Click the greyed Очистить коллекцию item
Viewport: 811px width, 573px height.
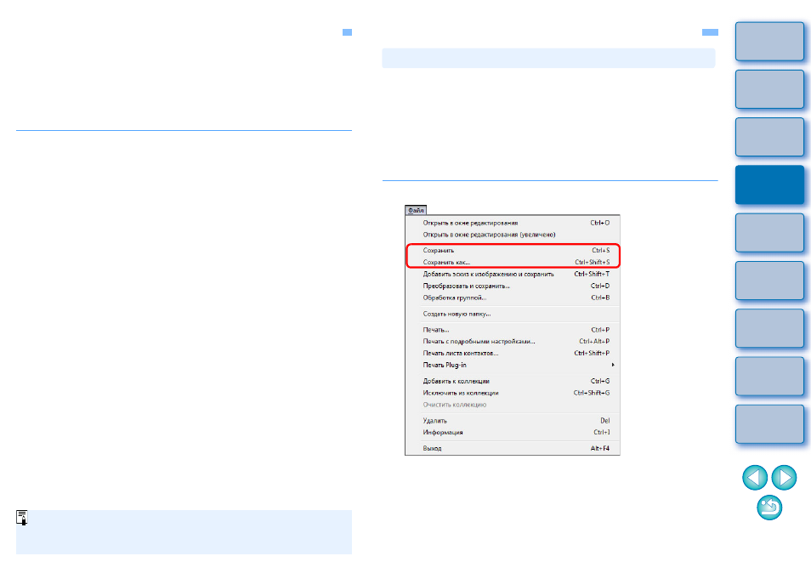[512, 405]
